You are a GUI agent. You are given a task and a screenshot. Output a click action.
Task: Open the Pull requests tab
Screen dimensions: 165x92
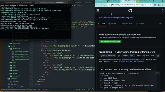tap(126, 24)
